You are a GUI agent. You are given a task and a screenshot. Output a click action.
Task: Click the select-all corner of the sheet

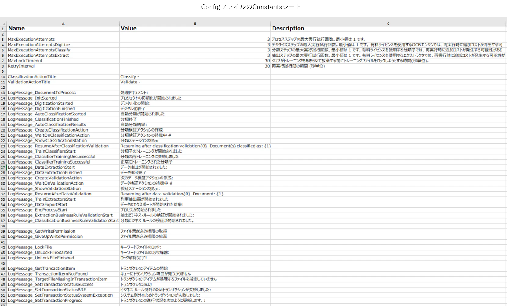coord(3,23)
